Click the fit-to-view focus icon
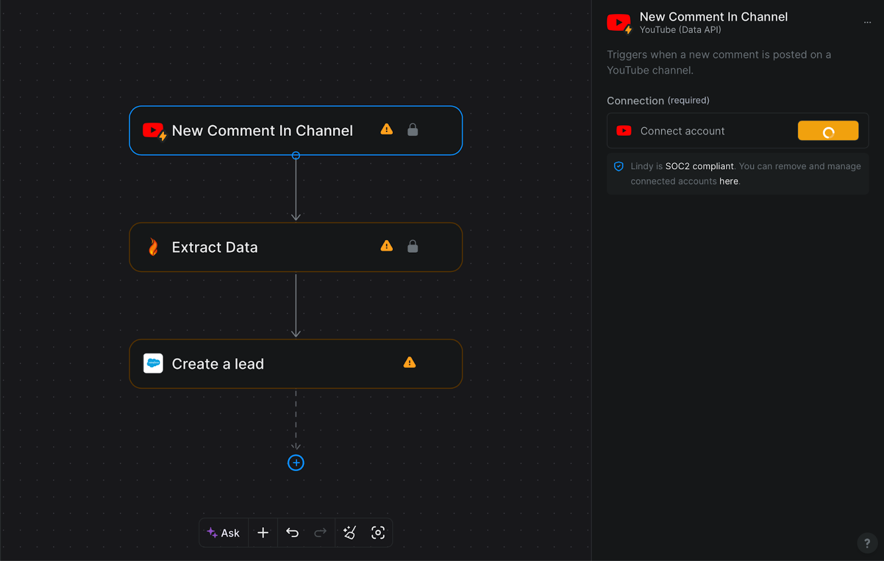 coord(378,533)
